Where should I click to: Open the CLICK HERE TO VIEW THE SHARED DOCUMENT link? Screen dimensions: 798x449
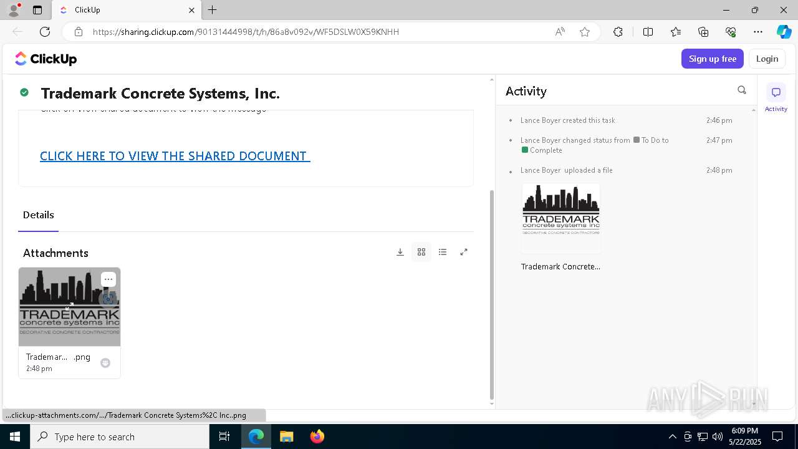click(x=175, y=156)
